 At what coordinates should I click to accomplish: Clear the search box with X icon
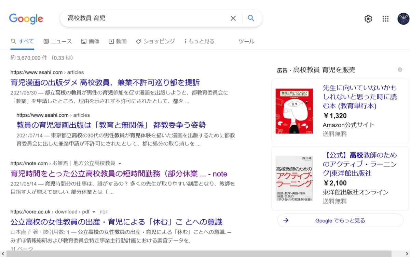click(233, 18)
